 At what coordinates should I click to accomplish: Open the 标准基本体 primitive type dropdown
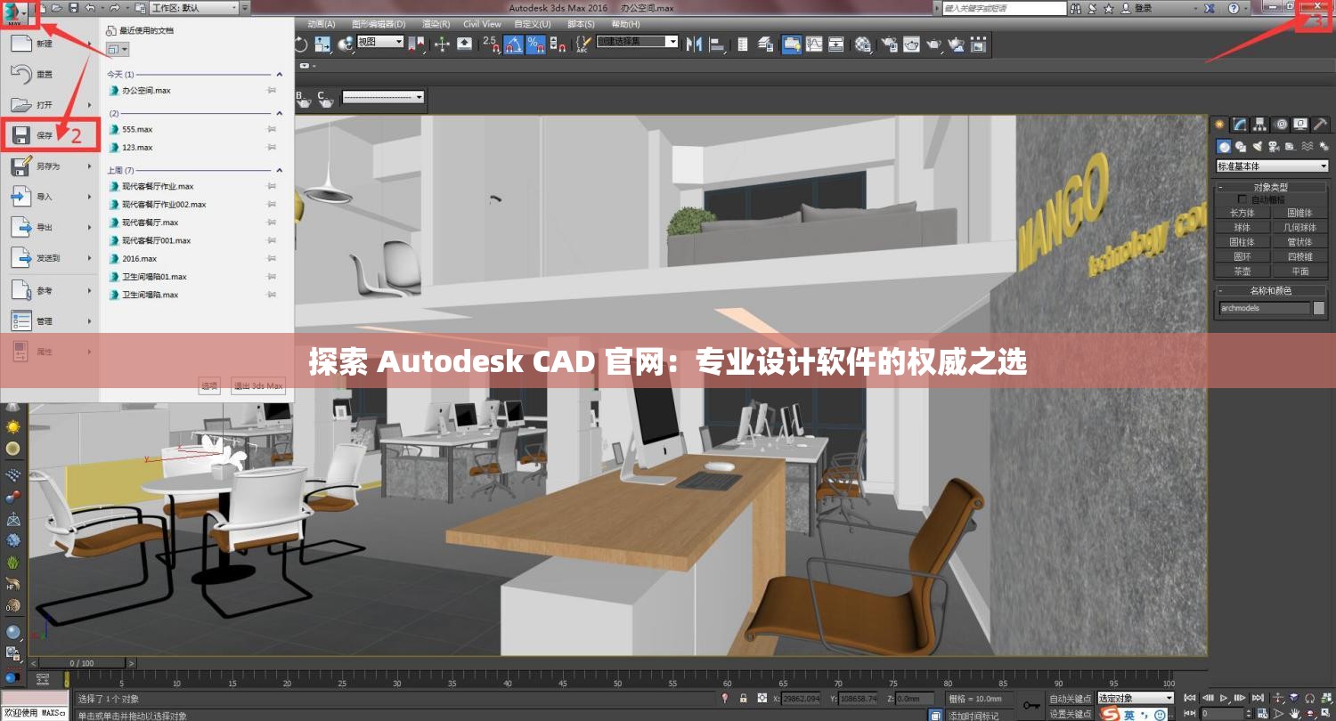[x=1272, y=166]
